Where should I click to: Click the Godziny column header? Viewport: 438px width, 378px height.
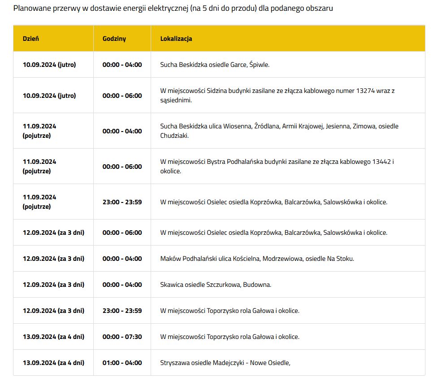(114, 39)
